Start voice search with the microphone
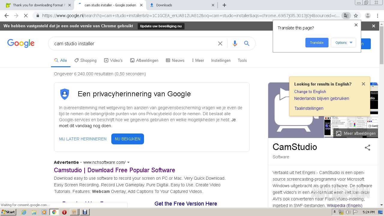Image resolution: width=384 pixels, height=216 pixels. click(235, 43)
